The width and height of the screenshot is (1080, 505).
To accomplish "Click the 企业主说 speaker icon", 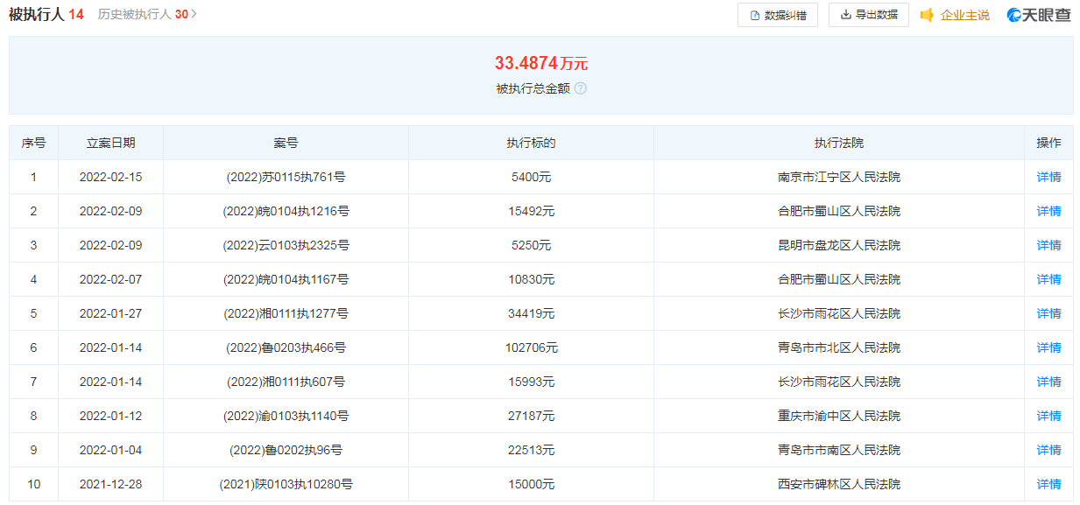I will click(x=927, y=15).
